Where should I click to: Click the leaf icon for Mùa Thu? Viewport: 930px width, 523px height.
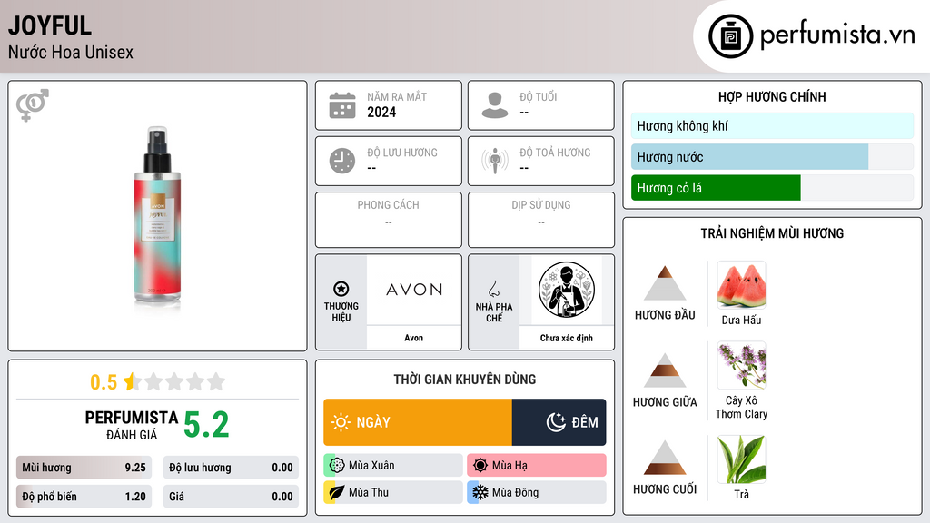tap(337, 492)
